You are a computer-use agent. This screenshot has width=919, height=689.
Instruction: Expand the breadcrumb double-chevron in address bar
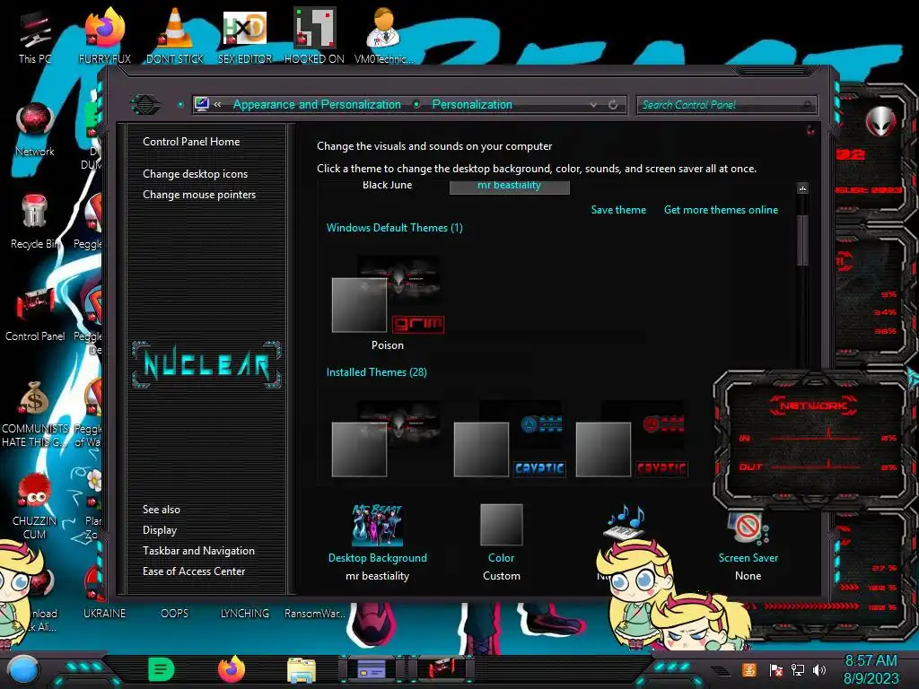pos(217,104)
